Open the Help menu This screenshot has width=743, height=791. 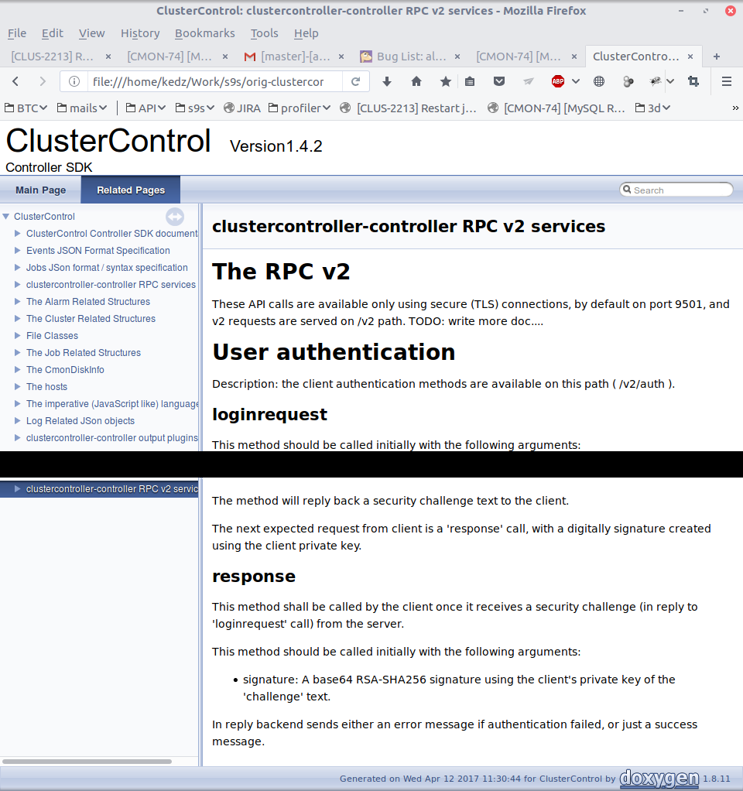click(306, 33)
